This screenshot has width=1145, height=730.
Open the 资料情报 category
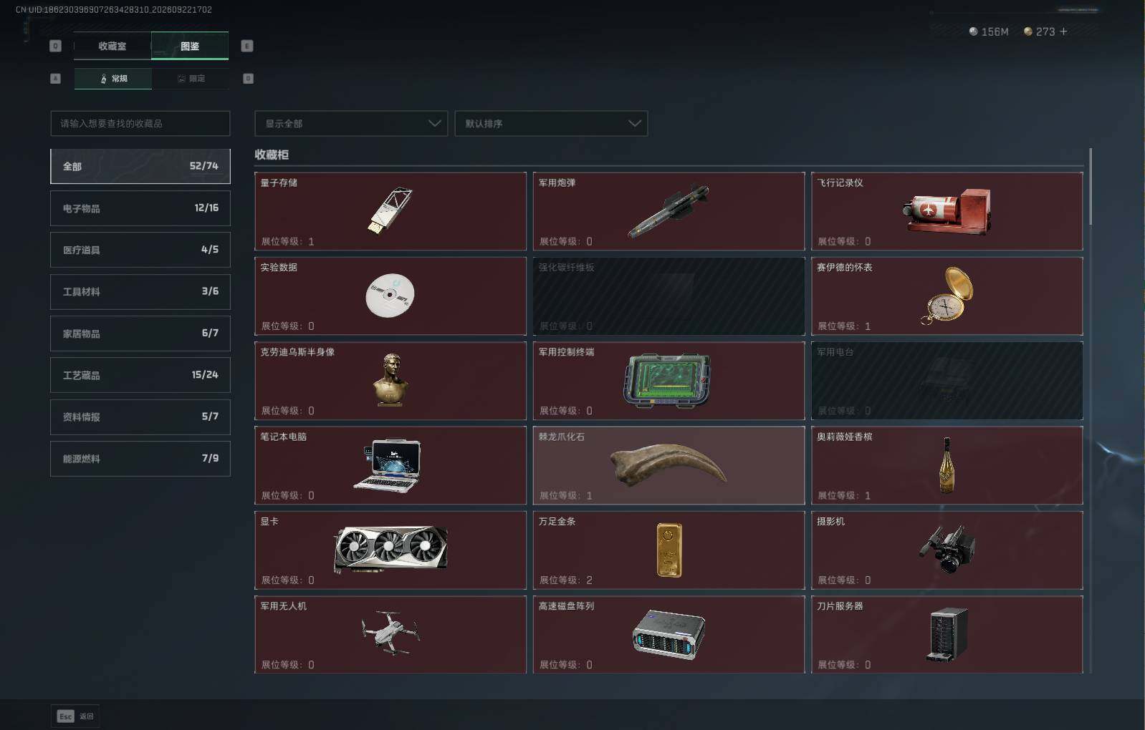point(140,417)
